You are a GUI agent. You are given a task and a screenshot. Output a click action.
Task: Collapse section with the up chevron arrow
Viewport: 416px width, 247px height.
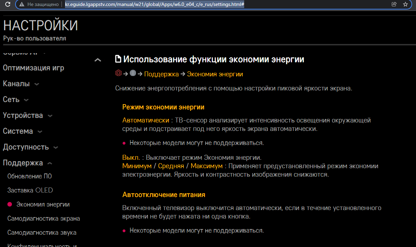click(x=98, y=60)
